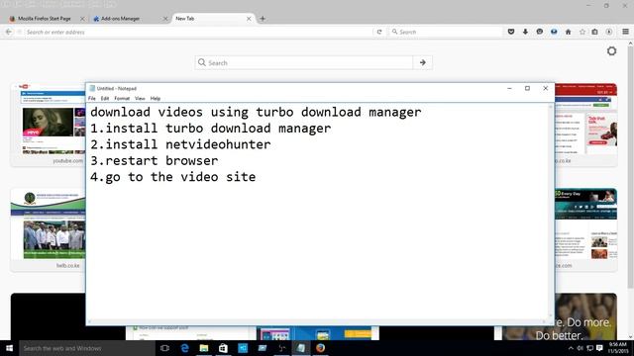The image size is (634, 356).
Task: Close the New Tab tab
Action: (x=249, y=19)
